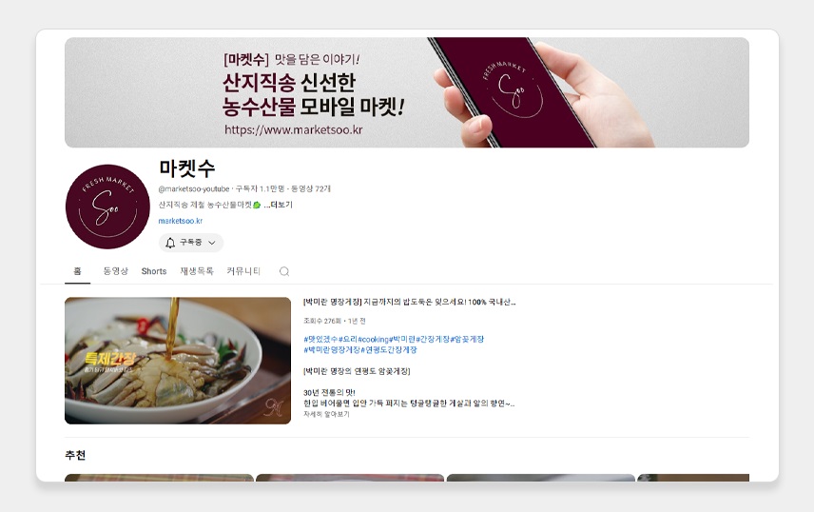Open the first recommended video thumbnail under 추천
Viewport: 814px width, 512px height.
tap(159, 478)
